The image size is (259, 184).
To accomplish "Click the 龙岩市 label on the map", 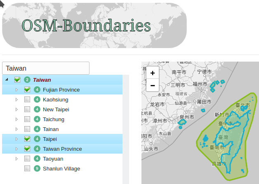I will coord(157,104).
